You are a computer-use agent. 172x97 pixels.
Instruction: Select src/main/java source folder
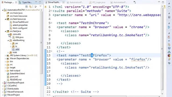16,13
